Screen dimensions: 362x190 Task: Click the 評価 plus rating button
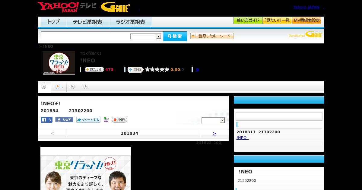tap(135, 69)
